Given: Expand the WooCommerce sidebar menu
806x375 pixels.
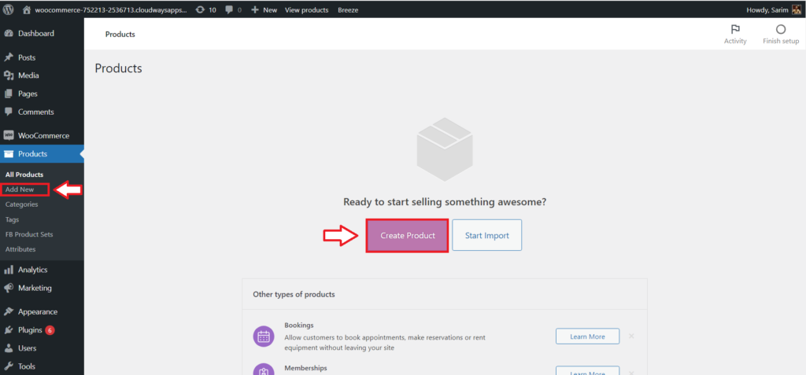Looking at the screenshot, I should [x=43, y=136].
